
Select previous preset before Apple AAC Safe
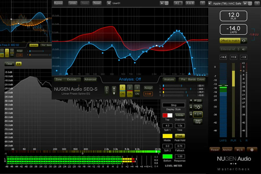[210, 3]
